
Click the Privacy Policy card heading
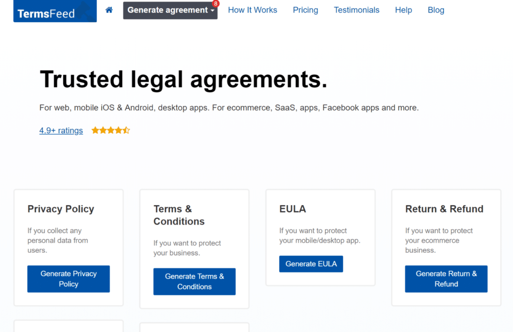click(x=61, y=209)
